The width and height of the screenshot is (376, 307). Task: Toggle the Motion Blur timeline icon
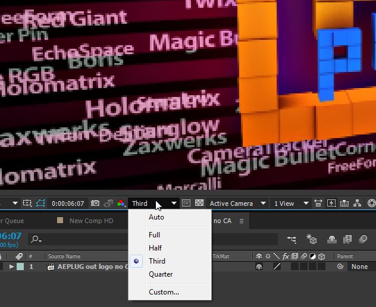pos(363,239)
